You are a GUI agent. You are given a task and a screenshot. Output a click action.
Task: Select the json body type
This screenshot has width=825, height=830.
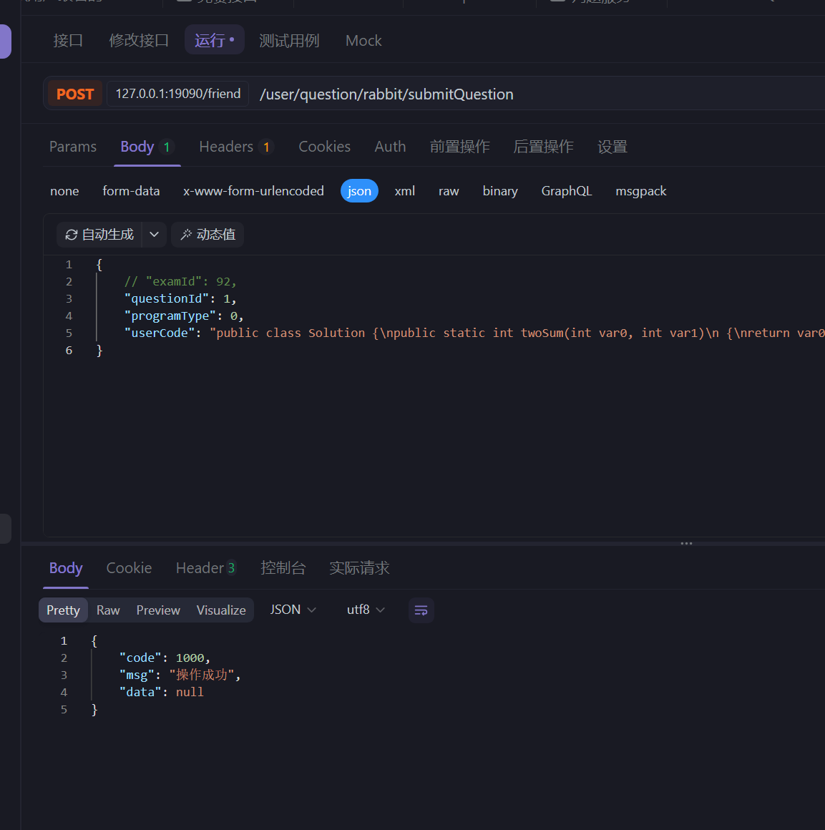tap(359, 191)
